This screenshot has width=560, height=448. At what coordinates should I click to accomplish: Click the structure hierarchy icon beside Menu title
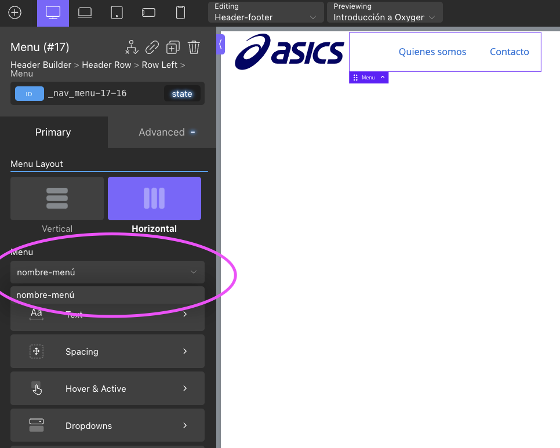pyautogui.click(x=132, y=47)
